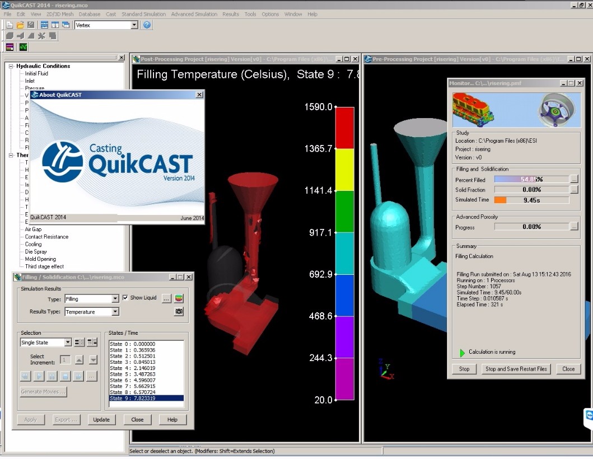Click the green waveform monitor icon
The width and height of the screenshot is (593, 459).
(23, 47)
